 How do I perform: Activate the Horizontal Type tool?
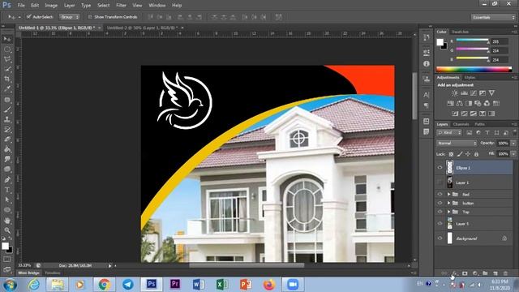(x=7, y=190)
